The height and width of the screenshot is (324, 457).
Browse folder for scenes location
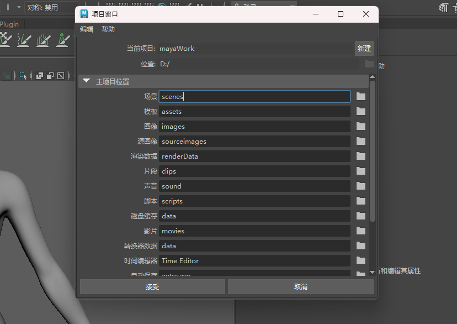point(361,97)
